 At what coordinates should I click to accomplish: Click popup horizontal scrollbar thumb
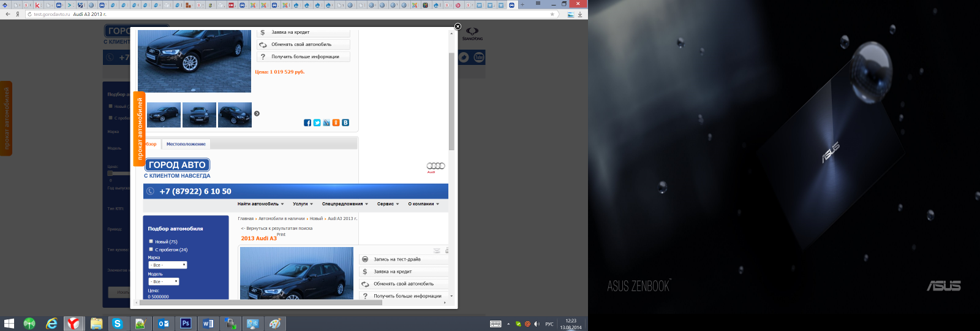coord(262,302)
